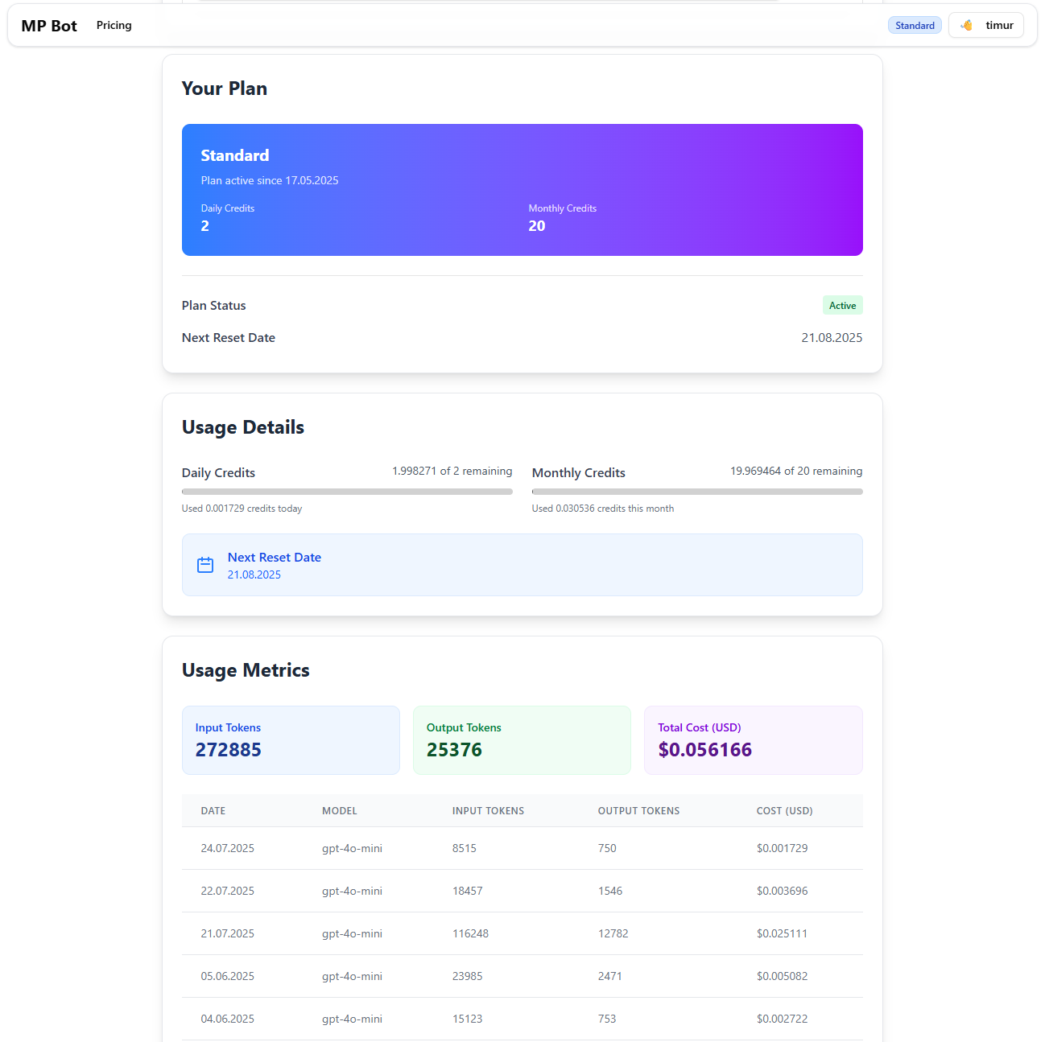Click the Active plan status badge

(x=842, y=305)
